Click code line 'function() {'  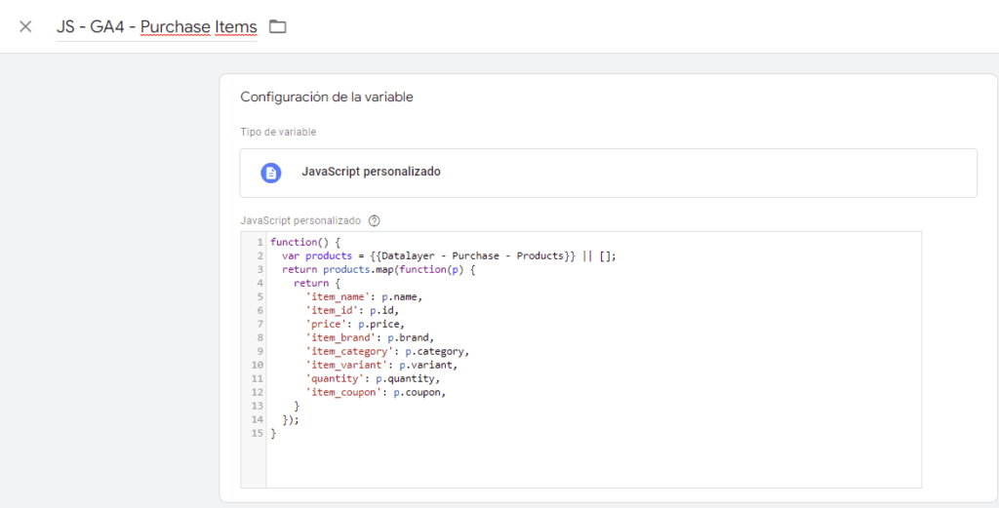point(305,242)
